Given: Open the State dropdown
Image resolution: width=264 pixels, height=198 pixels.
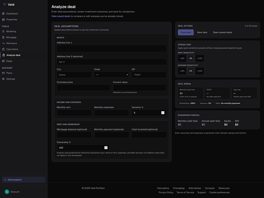Looking at the screenshot, I should (x=112, y=75).
